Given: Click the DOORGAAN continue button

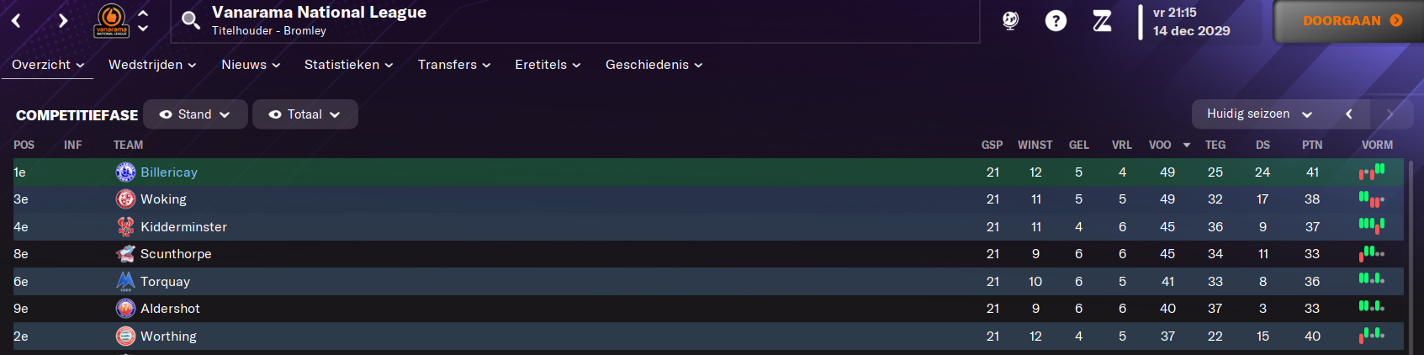Looking at the screenshot, I should 1349,21.
